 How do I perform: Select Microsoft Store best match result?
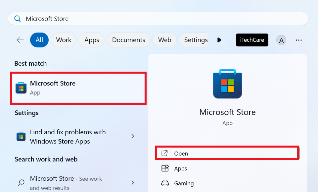click(78, 88)
